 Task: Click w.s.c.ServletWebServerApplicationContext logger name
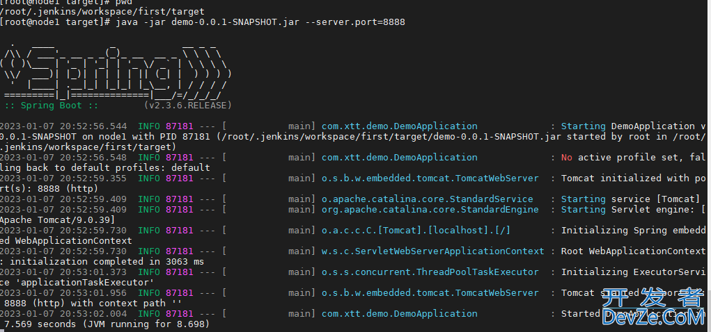[433, 251]
